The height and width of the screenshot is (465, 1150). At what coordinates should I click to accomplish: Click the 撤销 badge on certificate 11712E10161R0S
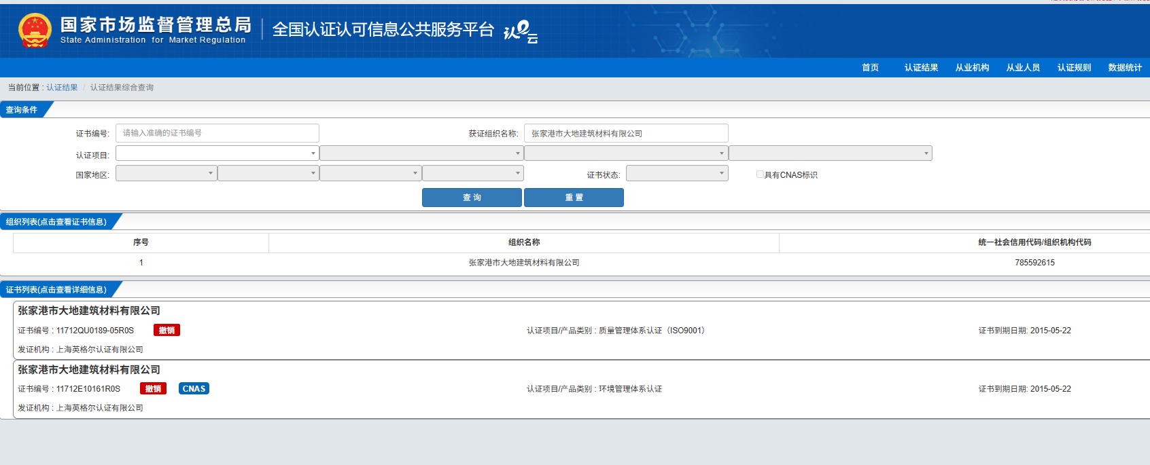click(153, 389)
